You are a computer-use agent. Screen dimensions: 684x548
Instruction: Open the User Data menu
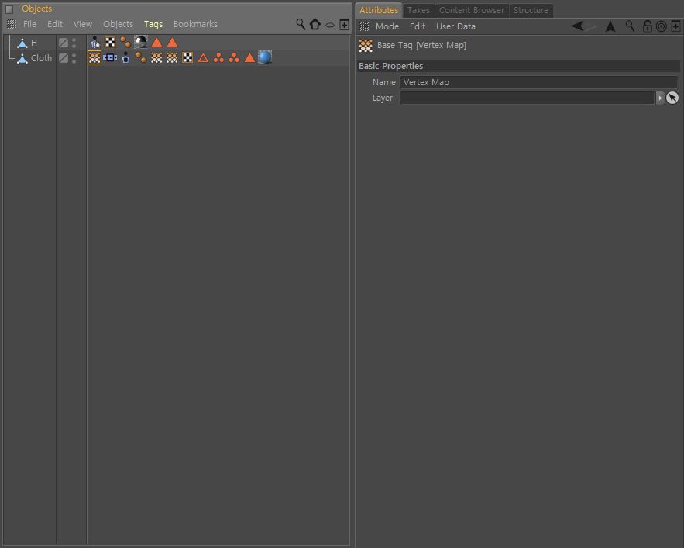pos(455,26)
